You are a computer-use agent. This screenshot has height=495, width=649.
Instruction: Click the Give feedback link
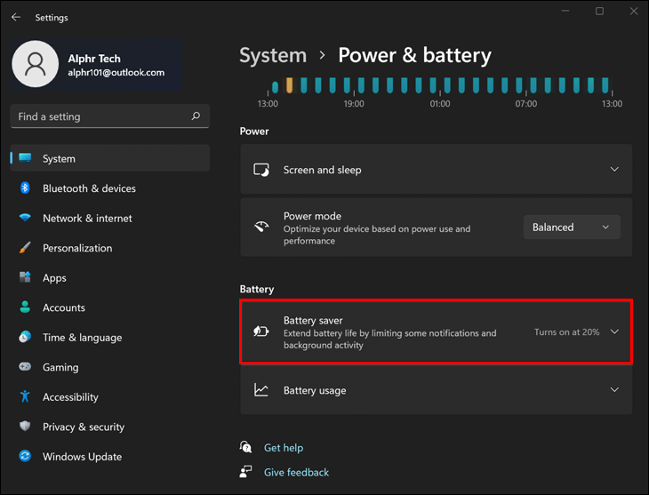tap(296, 472)
